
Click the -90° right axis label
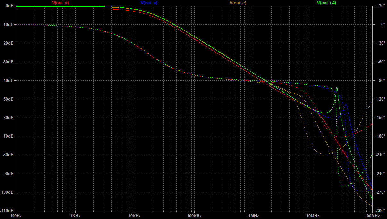pyautogui.click(x=381, y=80)
